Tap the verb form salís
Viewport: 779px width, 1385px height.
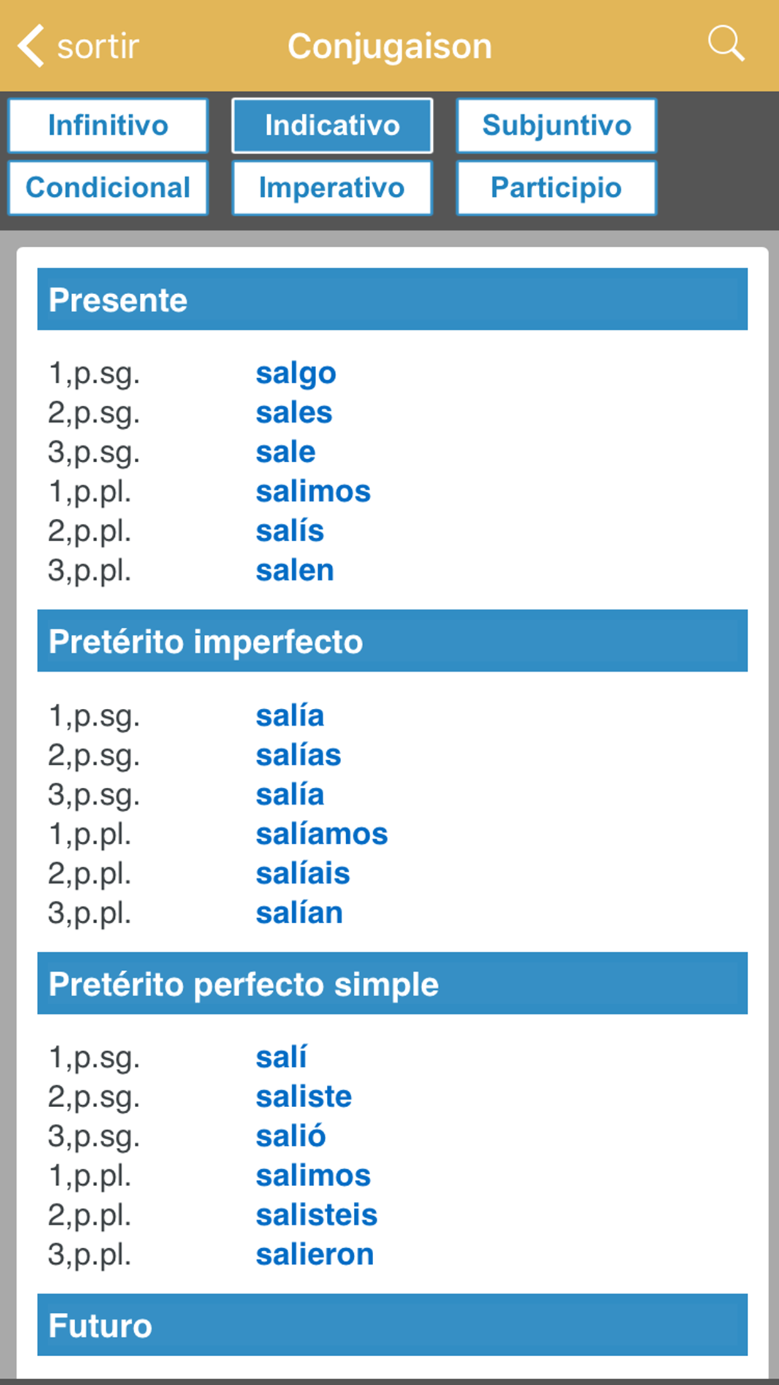click(290, 531)
